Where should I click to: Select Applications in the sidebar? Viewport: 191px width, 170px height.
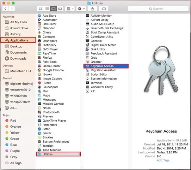(x=18, y=40)
